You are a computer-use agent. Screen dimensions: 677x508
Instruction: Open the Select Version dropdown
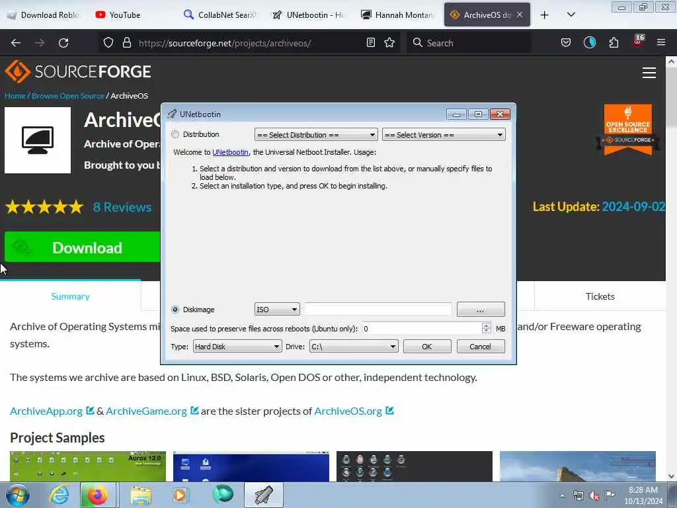(x=444, y=135)
